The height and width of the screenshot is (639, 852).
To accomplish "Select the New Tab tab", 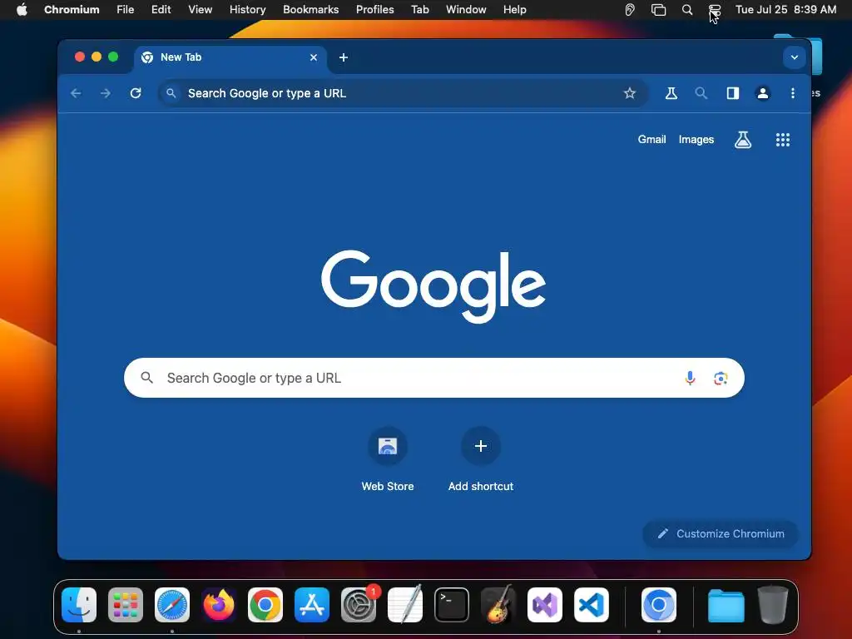I will 230,58.
